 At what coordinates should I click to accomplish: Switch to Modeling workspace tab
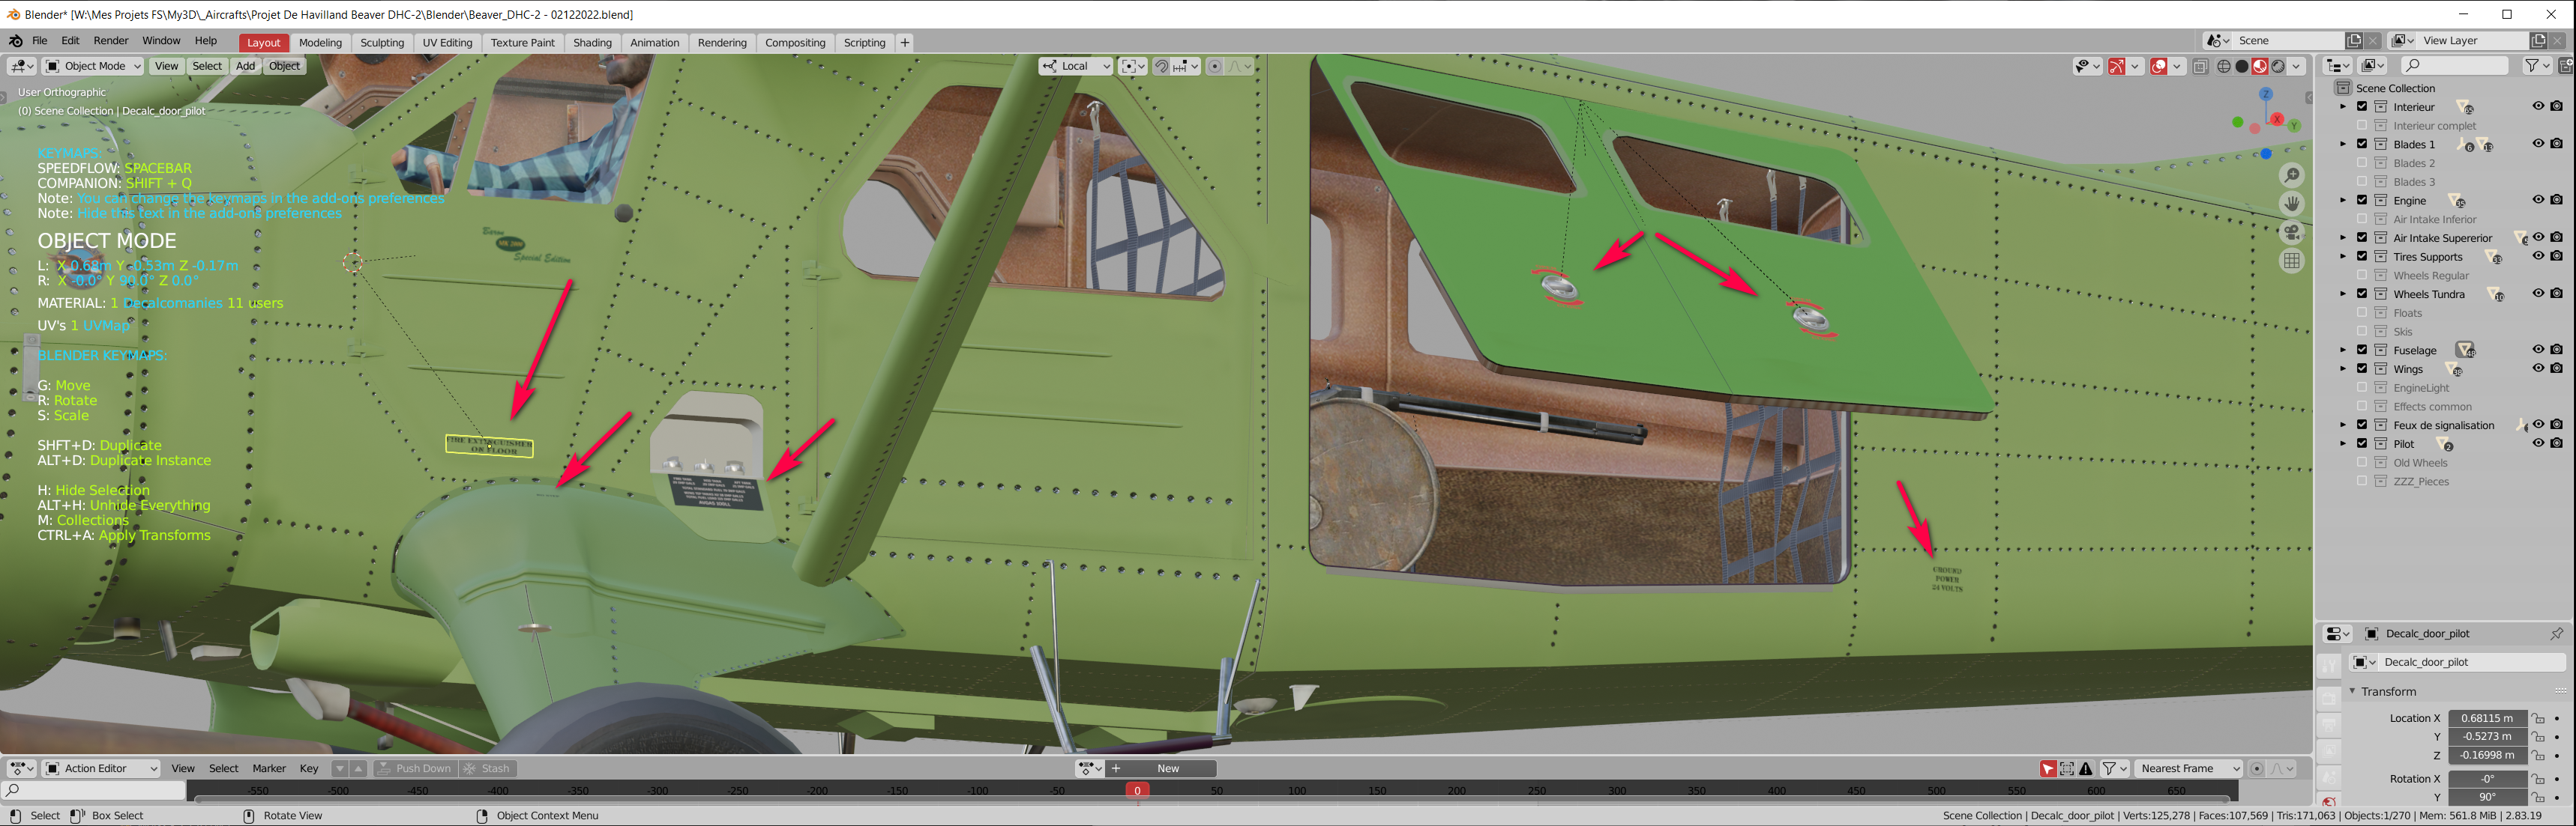[320, 42]
